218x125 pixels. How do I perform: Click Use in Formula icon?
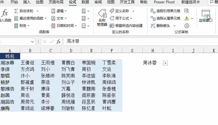pos(112,18)
